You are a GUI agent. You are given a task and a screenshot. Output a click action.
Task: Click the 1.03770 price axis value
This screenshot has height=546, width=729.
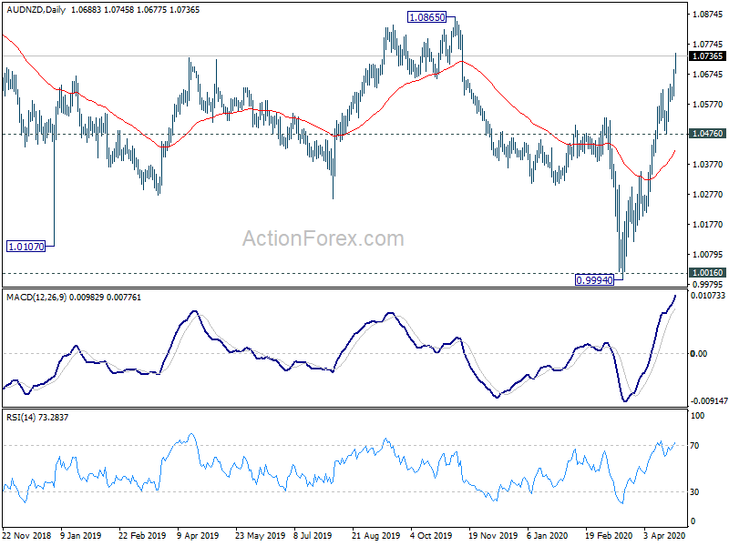coord(708,164)
